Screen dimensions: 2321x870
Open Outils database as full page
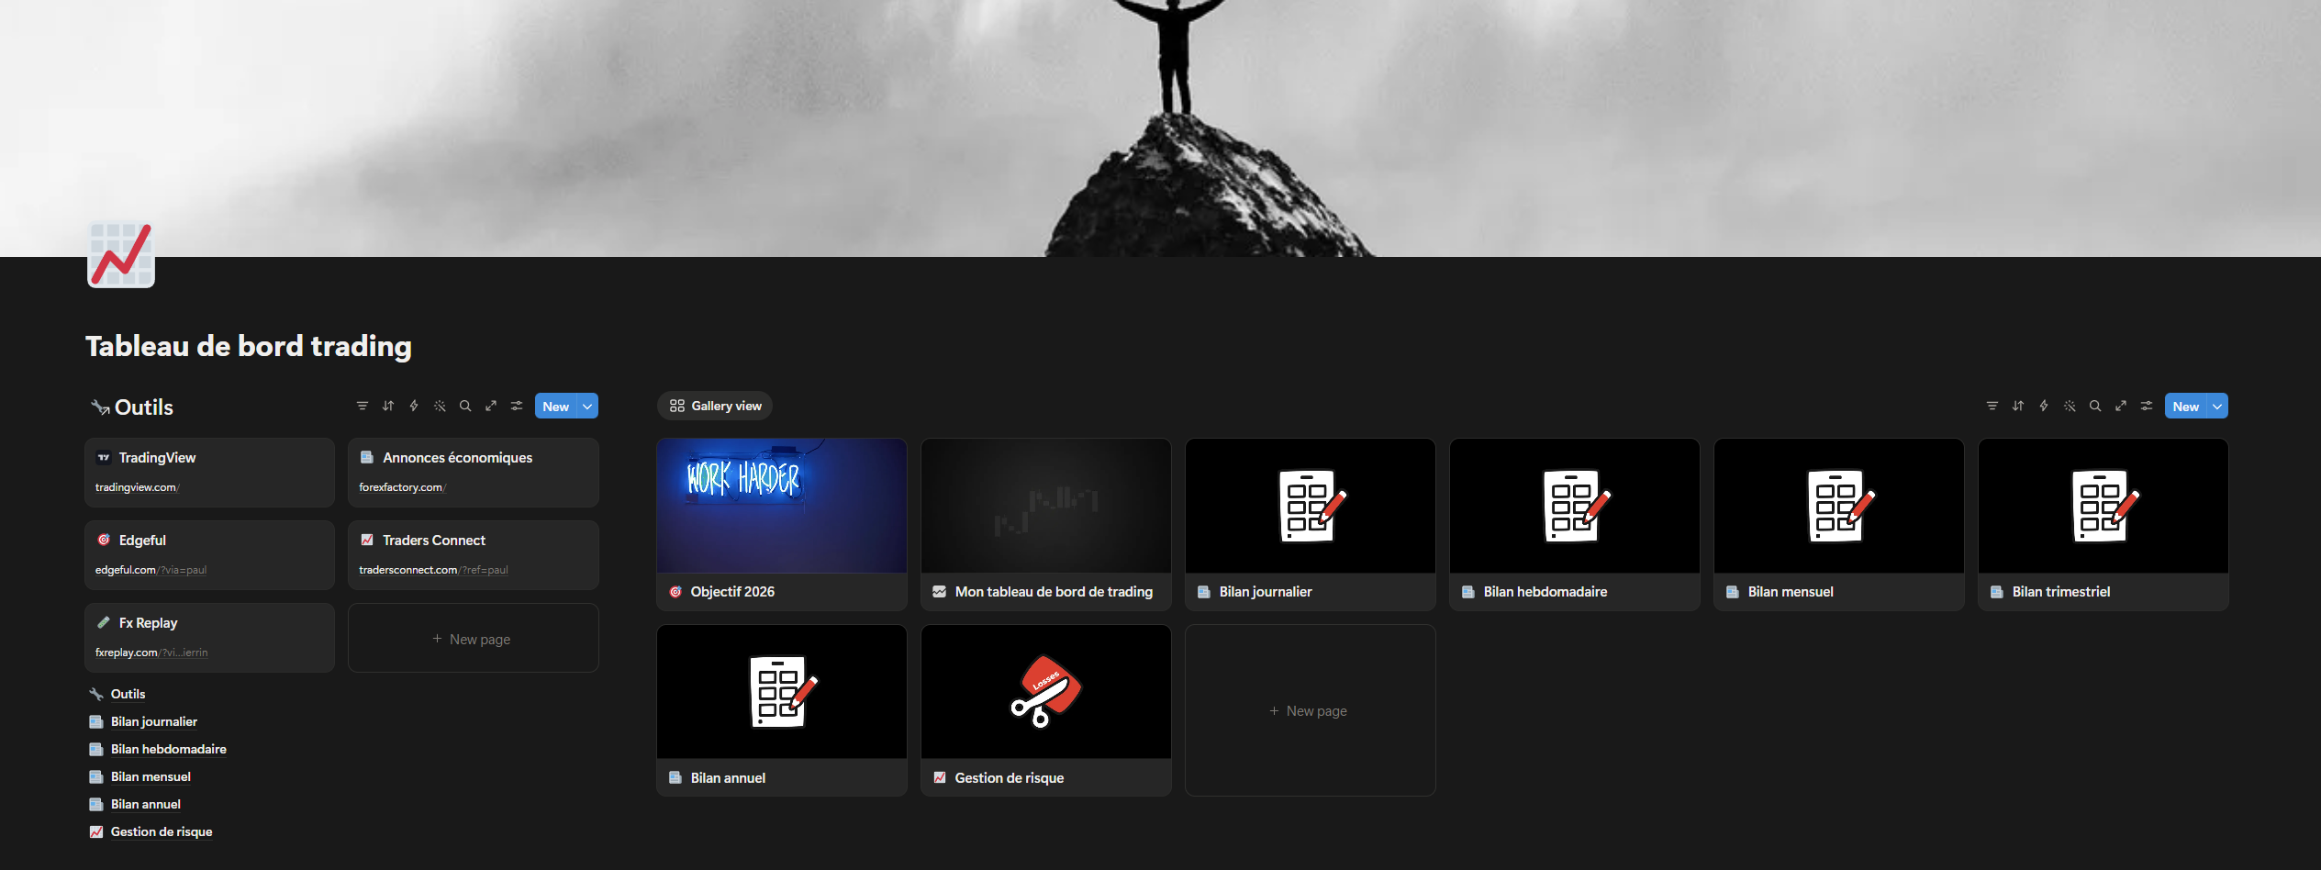click(491, 406)
